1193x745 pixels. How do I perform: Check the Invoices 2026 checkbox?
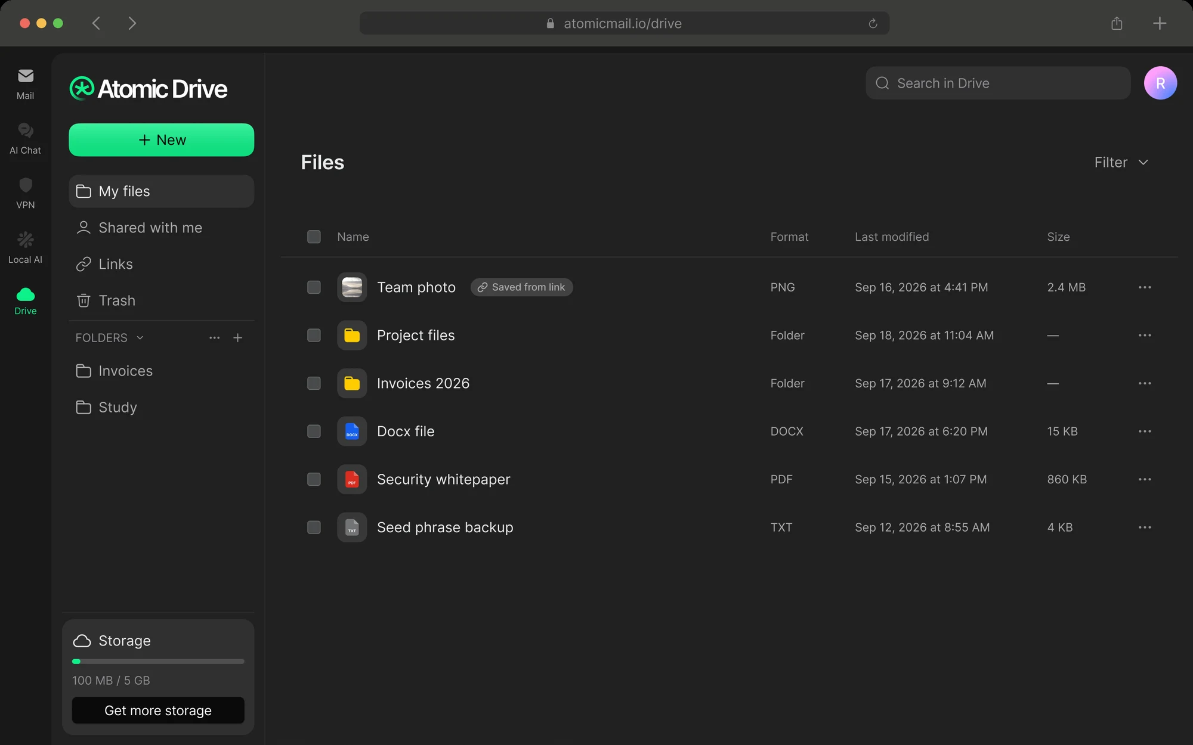(314, 383)
